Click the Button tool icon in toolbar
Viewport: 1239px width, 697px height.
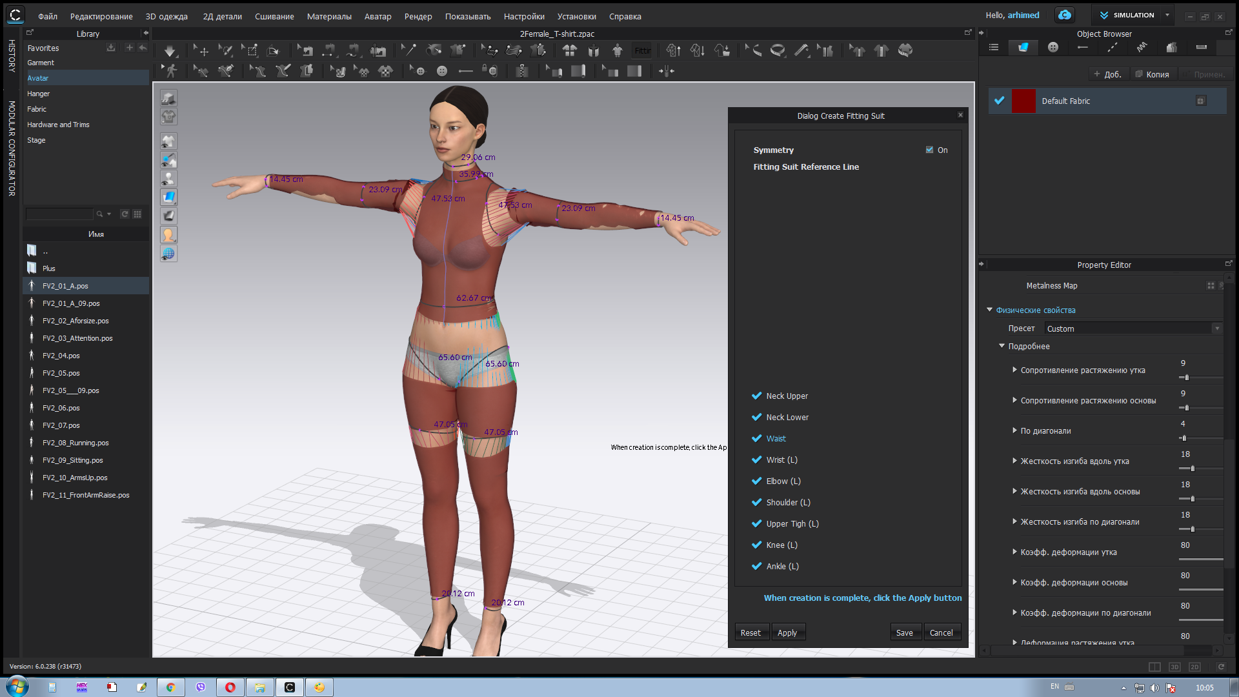[x=442, y=71]
